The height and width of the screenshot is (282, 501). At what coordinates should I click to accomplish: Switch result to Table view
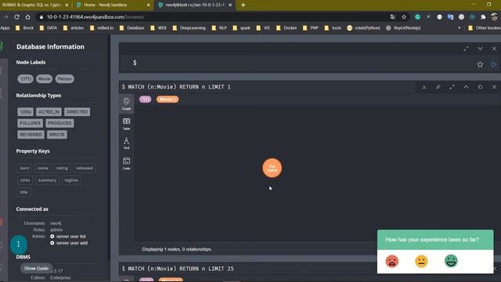pyautogui.click(x=127, y=124)
